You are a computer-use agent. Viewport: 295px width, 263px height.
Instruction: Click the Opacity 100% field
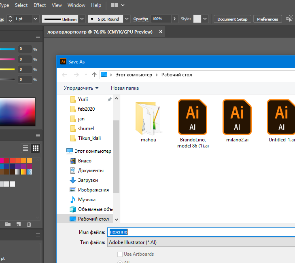tap(161, 19)
